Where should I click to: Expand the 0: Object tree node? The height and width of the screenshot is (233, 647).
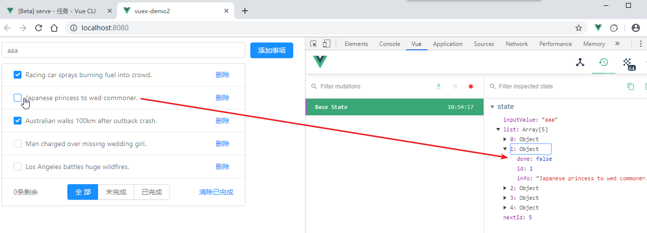point(505,139)
